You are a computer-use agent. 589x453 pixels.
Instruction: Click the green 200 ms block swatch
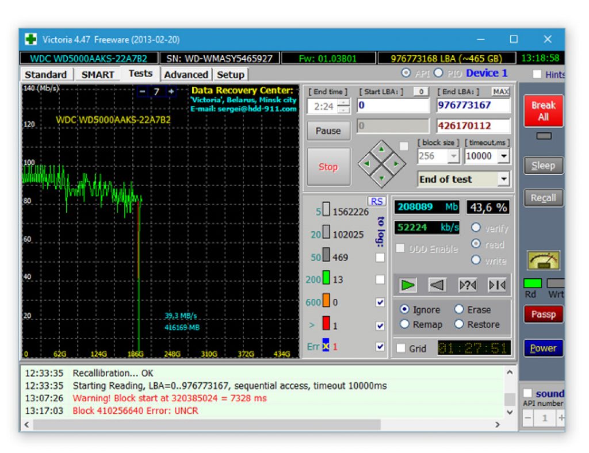click(326, 277)
